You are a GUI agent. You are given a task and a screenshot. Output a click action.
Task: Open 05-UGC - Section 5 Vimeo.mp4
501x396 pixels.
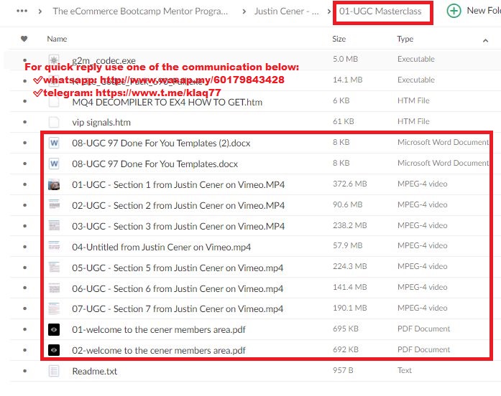(178, 268)
